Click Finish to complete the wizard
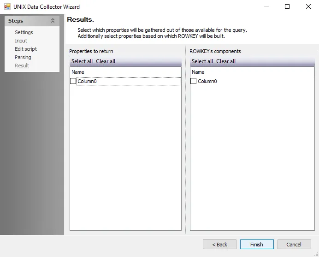Screen dimensions: 319x257 tap(257, 245)
